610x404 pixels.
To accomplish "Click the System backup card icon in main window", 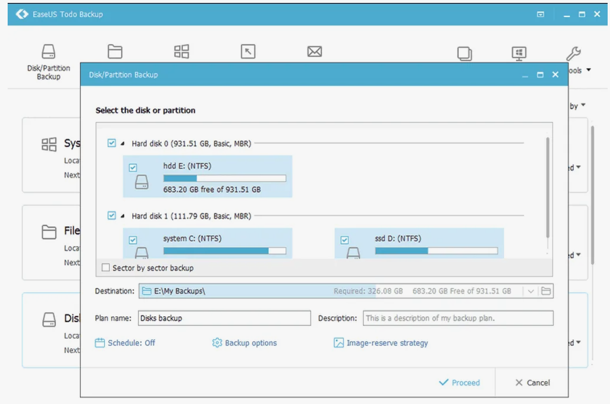I will coord(49,144).
